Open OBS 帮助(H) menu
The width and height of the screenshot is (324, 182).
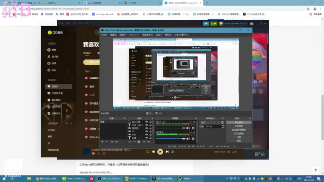pos(168,35)
